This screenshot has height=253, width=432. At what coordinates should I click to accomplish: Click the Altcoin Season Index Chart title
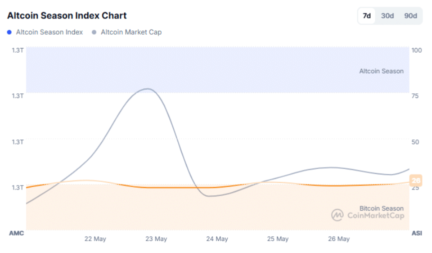pos(67,15)
